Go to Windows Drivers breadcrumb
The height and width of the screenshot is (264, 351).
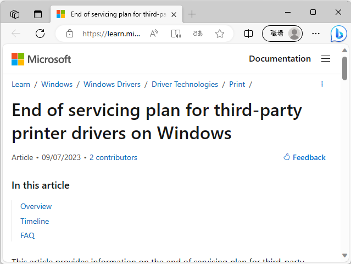pos(112,85)
